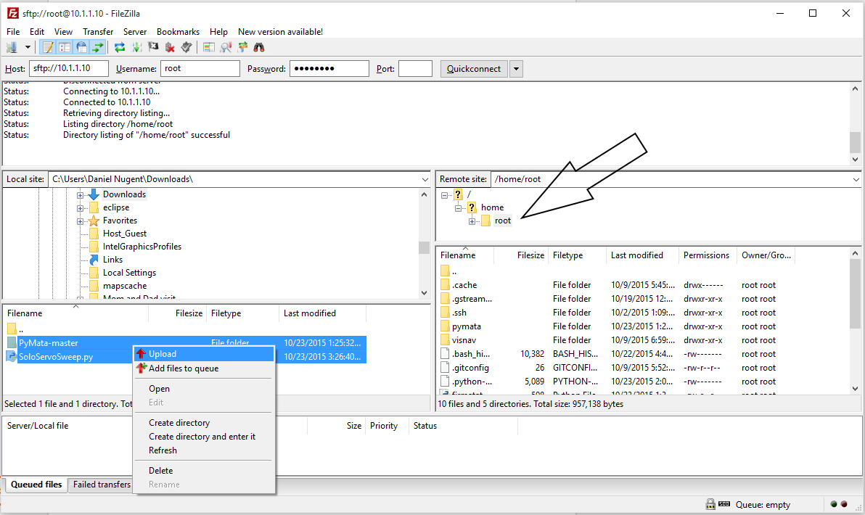Screen dimensions: 865x515
Task: Switch to the Failed transfers tab
Action: tap(102, 485)
